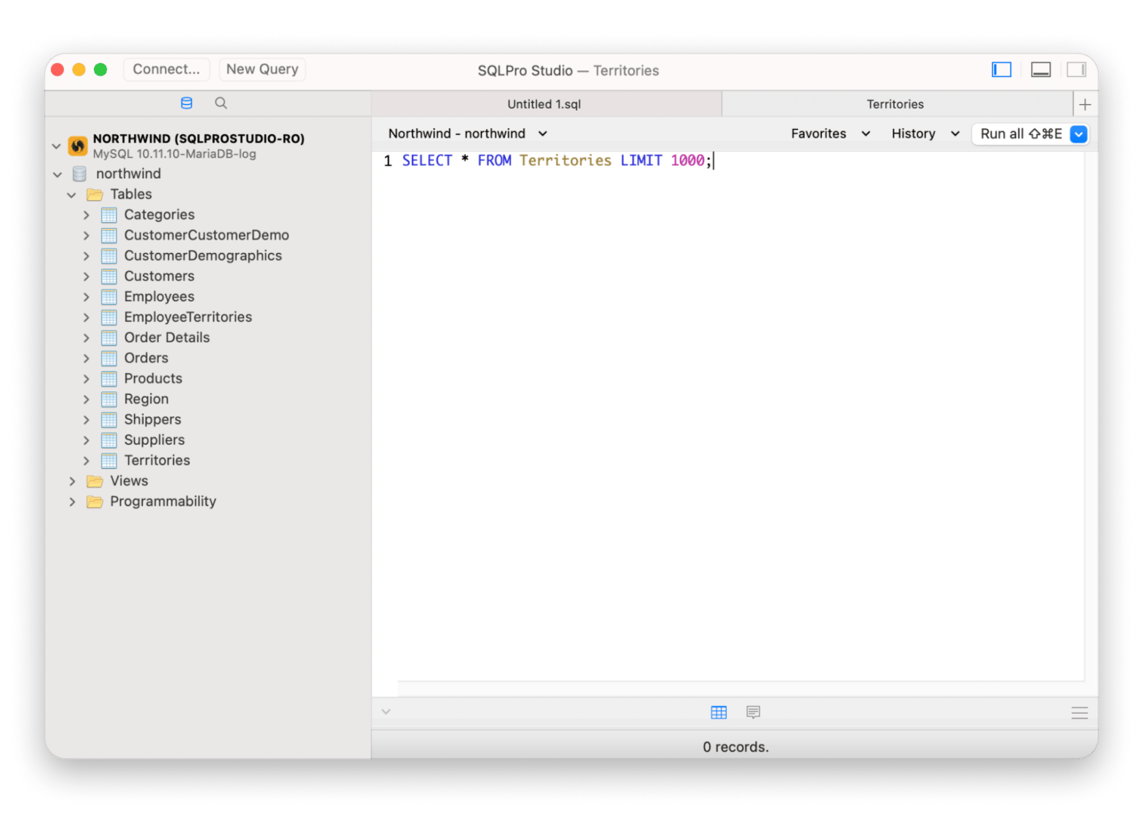
Task: Add a new tab with plus icon
Action: point(1085,105)
